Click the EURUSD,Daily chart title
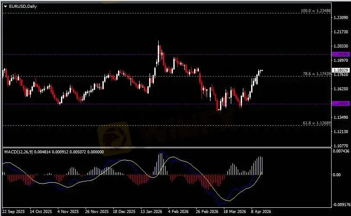 [20, 6]
